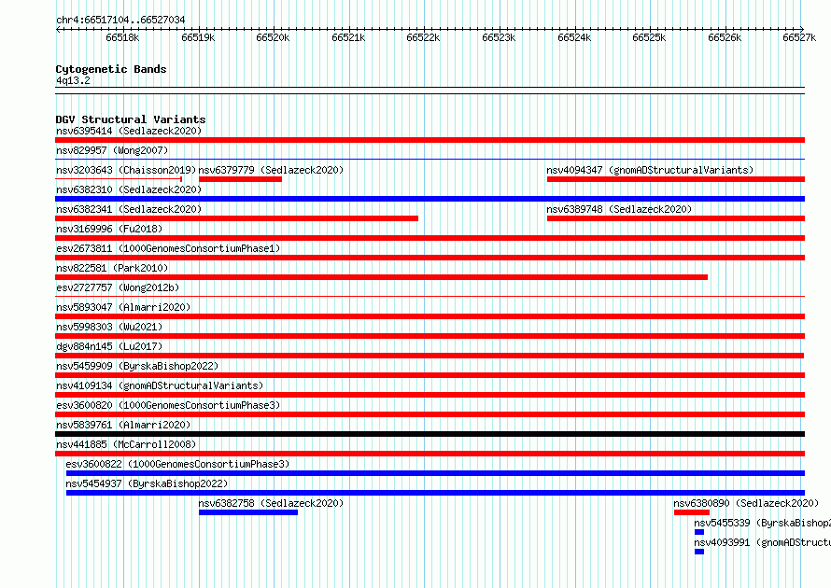This screenshot has height=588, width=831.
Task: Select the blue nsv6382310 variant bar
Action: click(x=430, y=199)
